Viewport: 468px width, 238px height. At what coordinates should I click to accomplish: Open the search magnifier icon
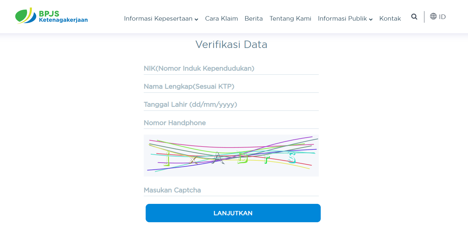click(x=414, y=17)
